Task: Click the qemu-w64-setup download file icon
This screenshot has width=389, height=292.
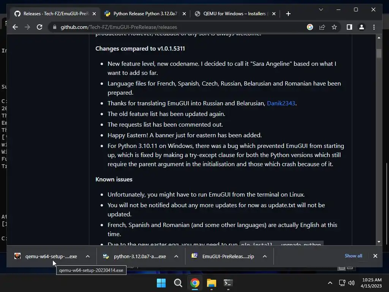Action: pyautogui.click(x=17, y=256)
